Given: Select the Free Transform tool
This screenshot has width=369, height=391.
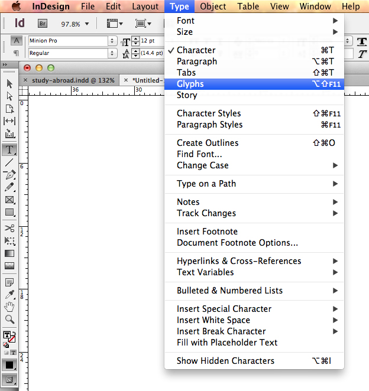Looking at the screenshot, I should pyautogui.click(x=9, y=241).
